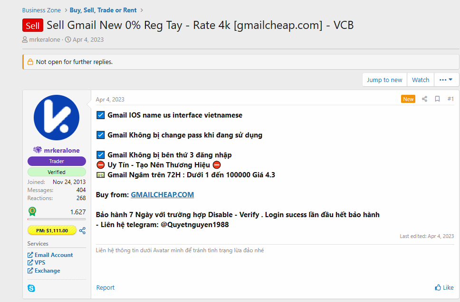This screenshot has width=460, height=302.
Task: Click the telegram handle @Quyetnguyen1988
Action: tap(194, 225)
